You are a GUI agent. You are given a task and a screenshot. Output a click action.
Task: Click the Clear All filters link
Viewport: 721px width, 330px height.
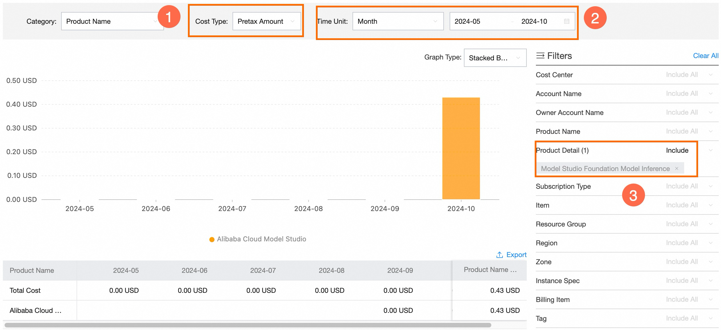[x=706, y=56]
